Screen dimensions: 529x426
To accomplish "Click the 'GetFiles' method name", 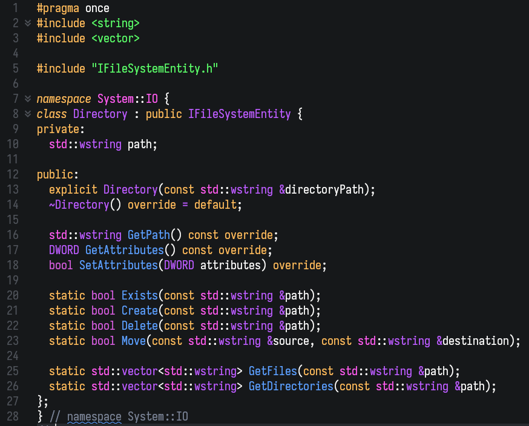I will point(272,372).
